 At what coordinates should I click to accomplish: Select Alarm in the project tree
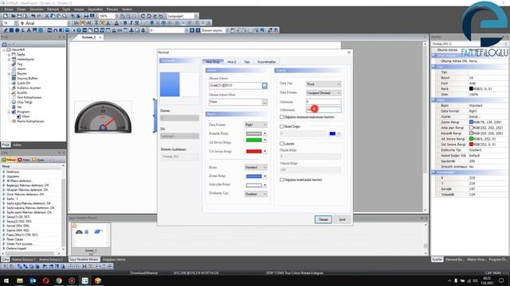[22, 69]
